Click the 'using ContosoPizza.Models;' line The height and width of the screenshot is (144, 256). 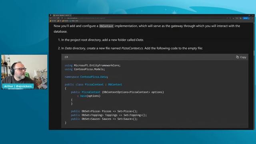(x=85, y=69)
